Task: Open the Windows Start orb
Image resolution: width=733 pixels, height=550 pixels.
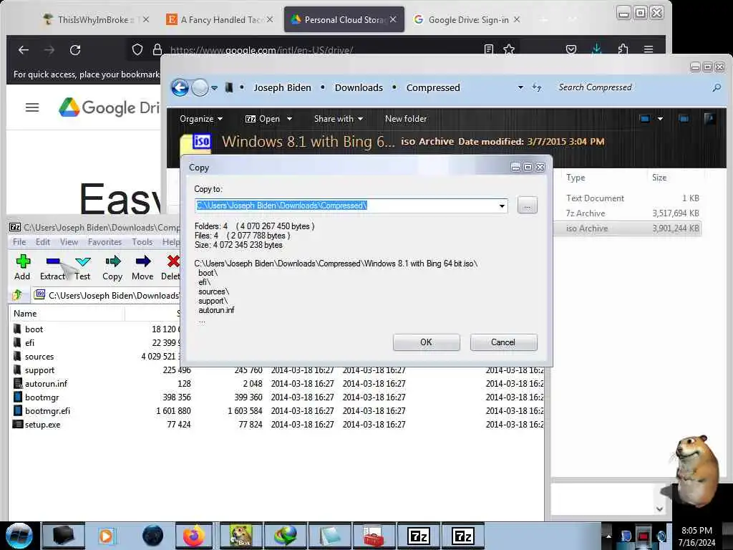Action: (x=19, y=536)
